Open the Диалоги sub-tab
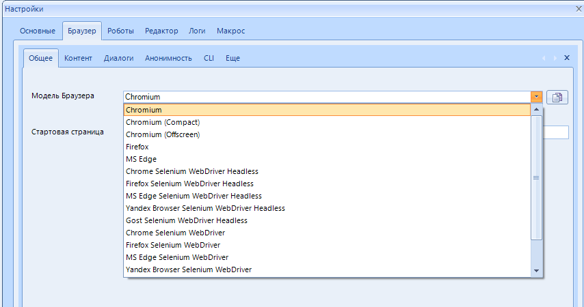Image resolution: width=584 pixels, height=307 pixels. coord(119,58)
